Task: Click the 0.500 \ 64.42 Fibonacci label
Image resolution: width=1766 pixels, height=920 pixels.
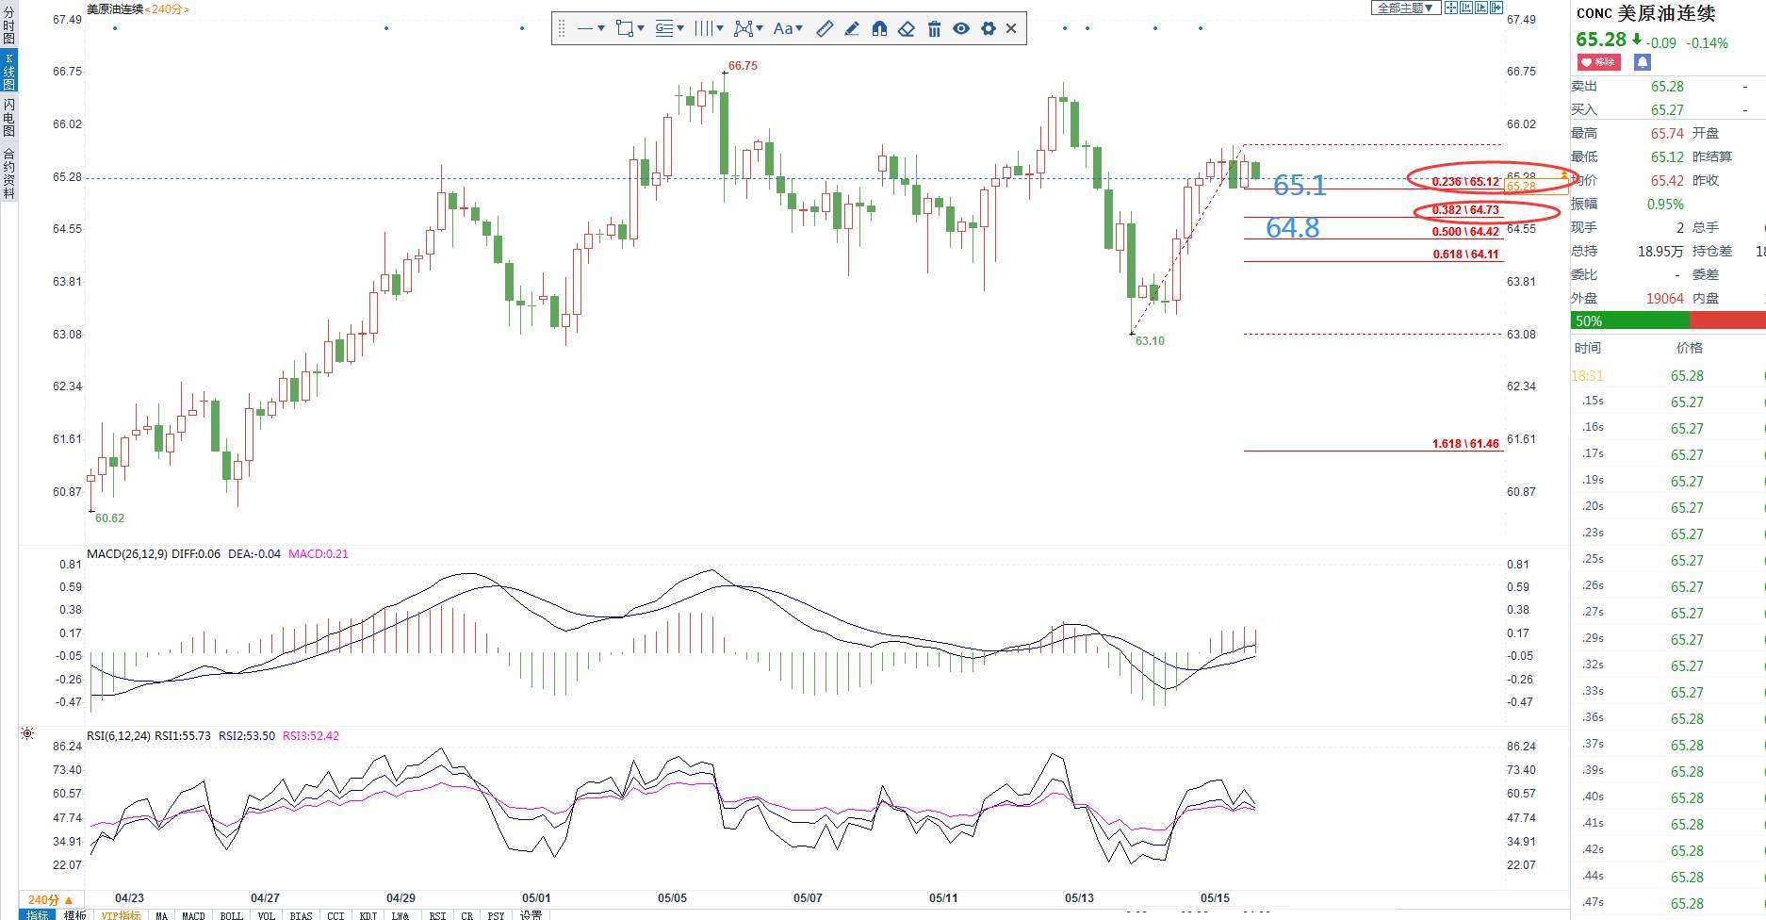Action: pyautogui.click(x=1465, y=232)
